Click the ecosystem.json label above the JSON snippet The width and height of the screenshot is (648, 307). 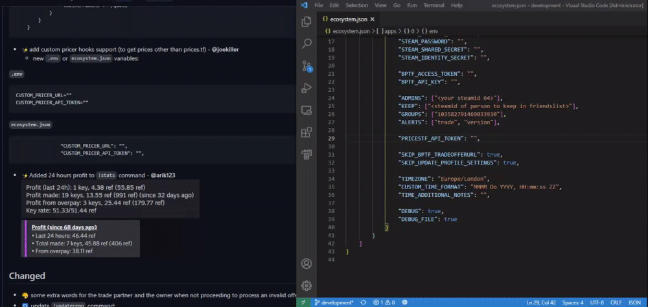pyautogui.click(x=30, y=125)
